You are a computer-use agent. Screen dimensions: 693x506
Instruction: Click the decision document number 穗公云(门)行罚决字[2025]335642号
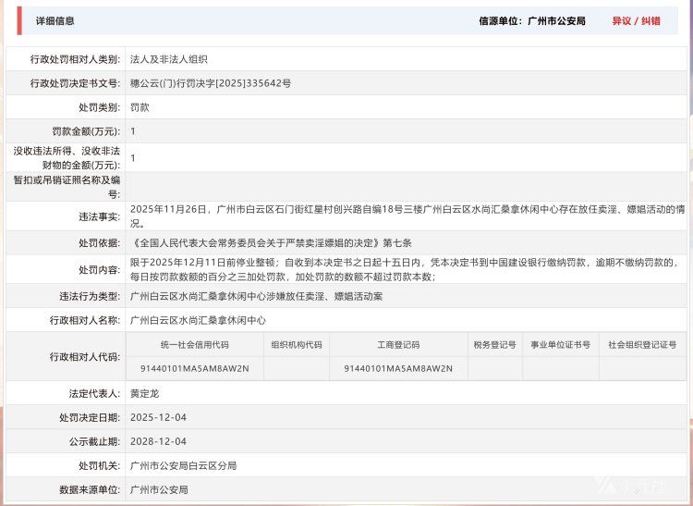point(211,83)
